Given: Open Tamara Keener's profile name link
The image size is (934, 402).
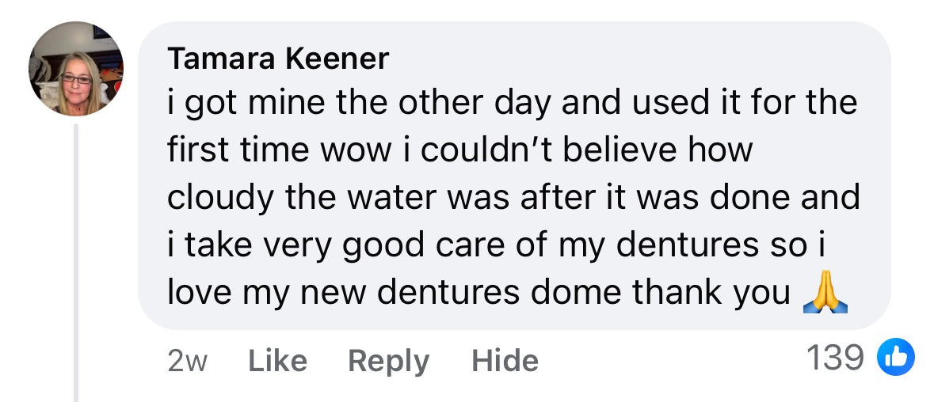Looking at the screenshot, I should click(278, 59).
